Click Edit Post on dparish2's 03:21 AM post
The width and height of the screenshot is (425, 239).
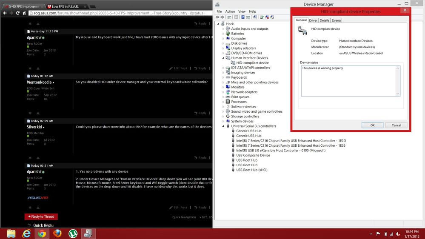point(178,208)
